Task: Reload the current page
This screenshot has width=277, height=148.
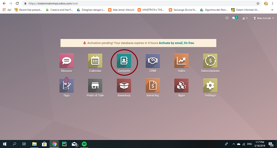Action: [x=17, y=3]
